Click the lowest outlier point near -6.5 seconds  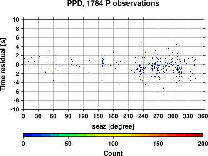tap(163, 94)
